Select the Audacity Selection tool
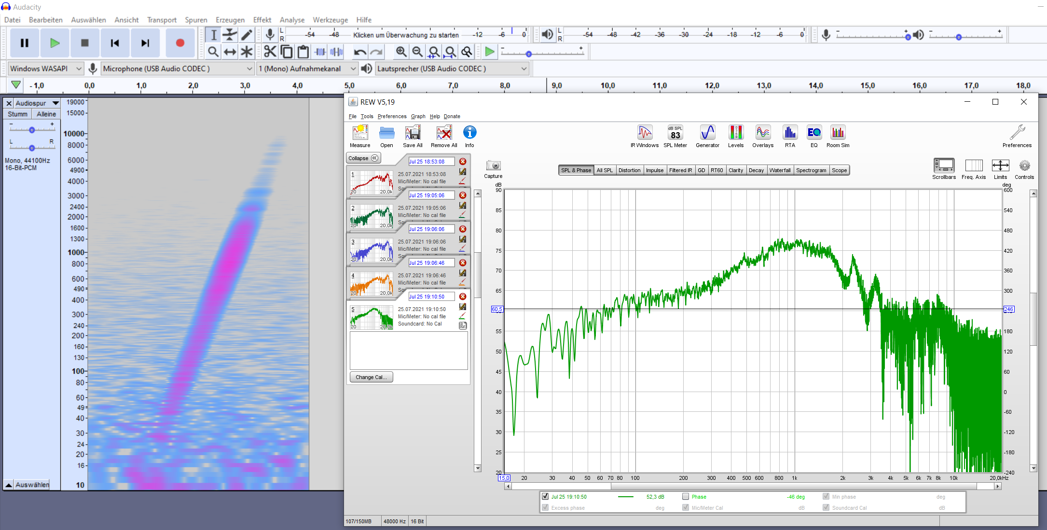The height and width of the screenshot is (530, 1047). tap(213, 35)
